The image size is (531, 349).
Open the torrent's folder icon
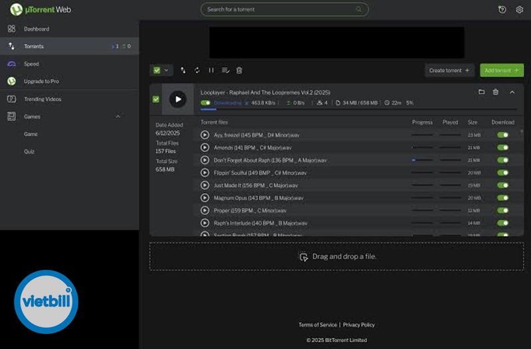pyautogui.click(x=481, y=92)
